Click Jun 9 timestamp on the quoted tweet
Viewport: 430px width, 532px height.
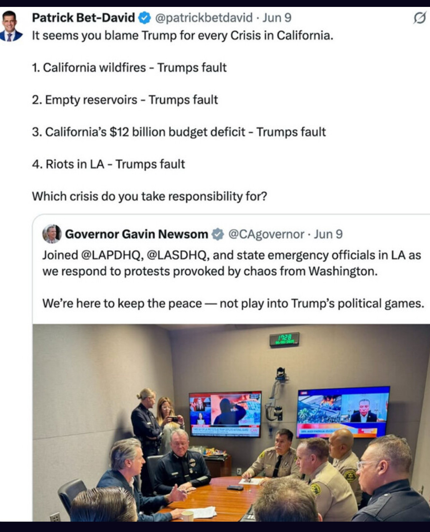click(x=328, y=234)
